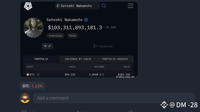
Task: Click Satoshi Nakamoto's profile picture
Action: [x=34, y=28]
